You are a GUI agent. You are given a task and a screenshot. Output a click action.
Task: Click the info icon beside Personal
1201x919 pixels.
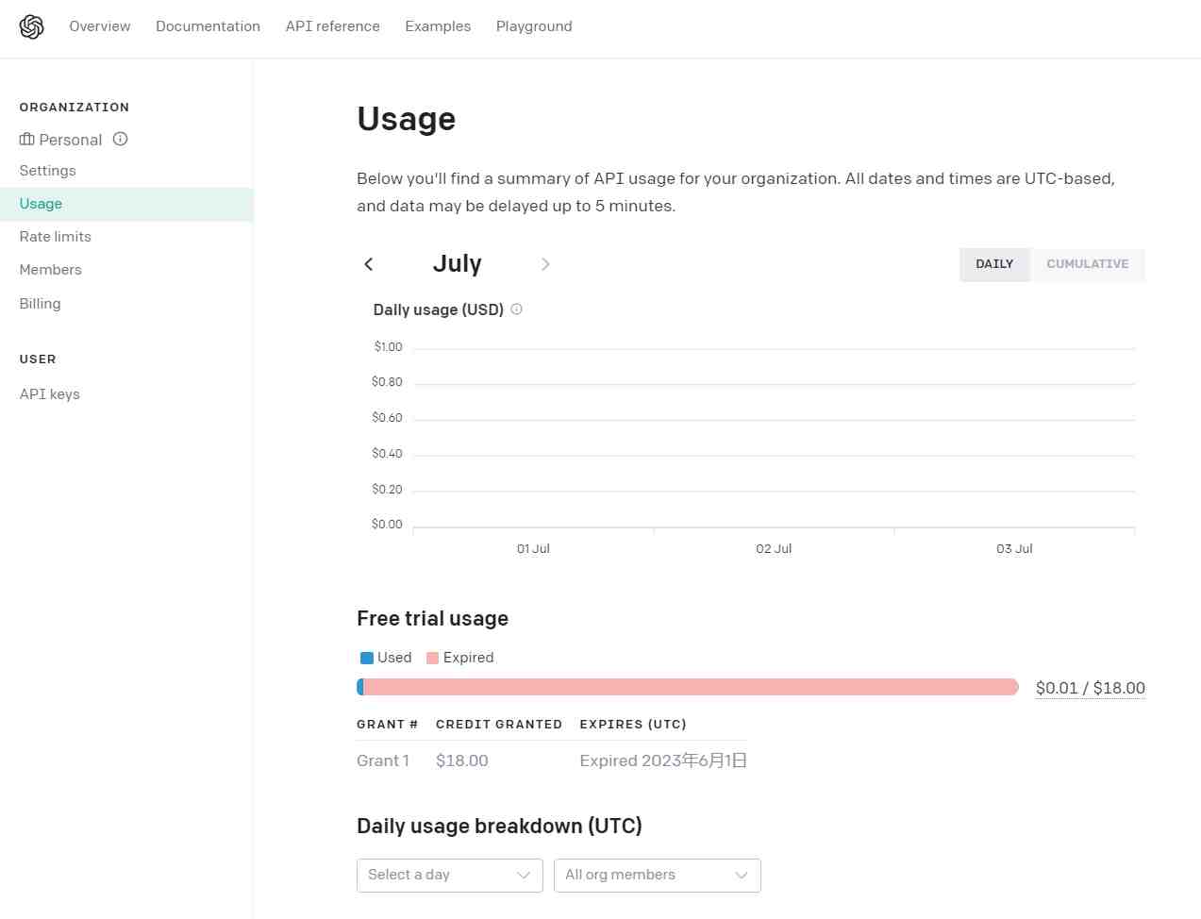120,139
